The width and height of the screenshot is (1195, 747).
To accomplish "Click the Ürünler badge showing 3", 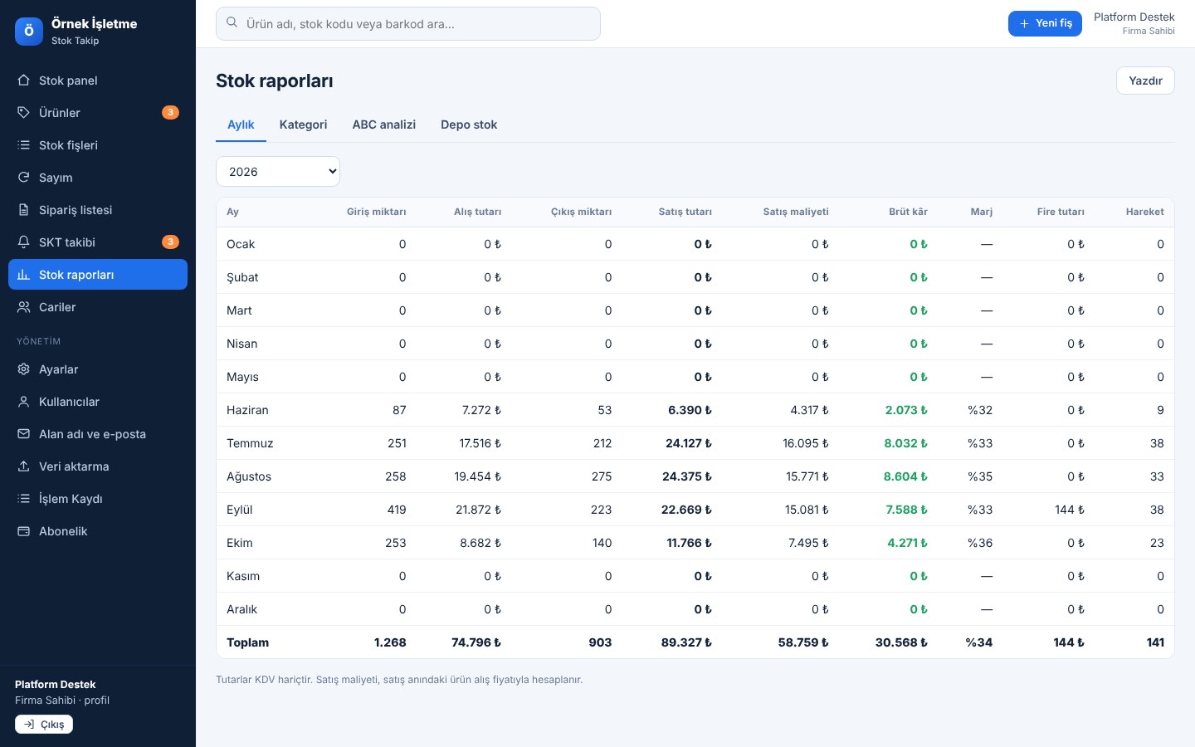I will (170, 112).
